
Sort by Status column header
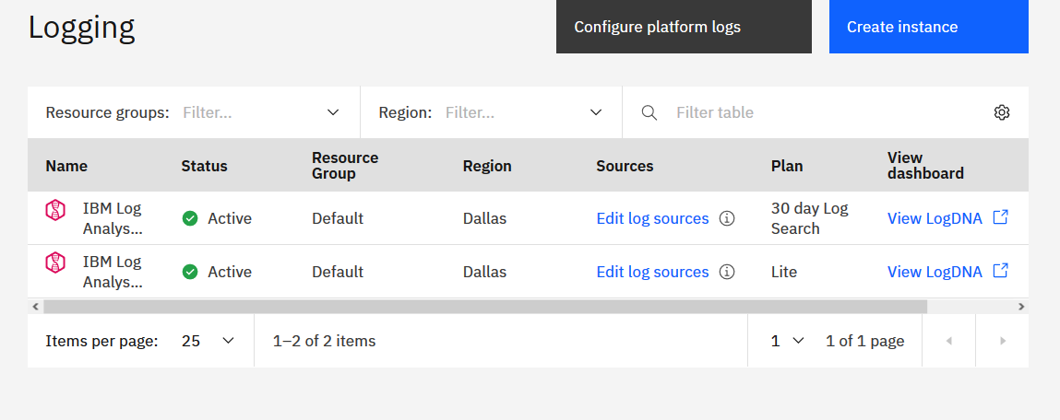(204, 166)
